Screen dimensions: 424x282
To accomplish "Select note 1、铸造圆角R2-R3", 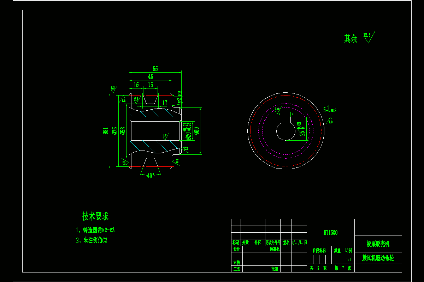I will point(95,230).
